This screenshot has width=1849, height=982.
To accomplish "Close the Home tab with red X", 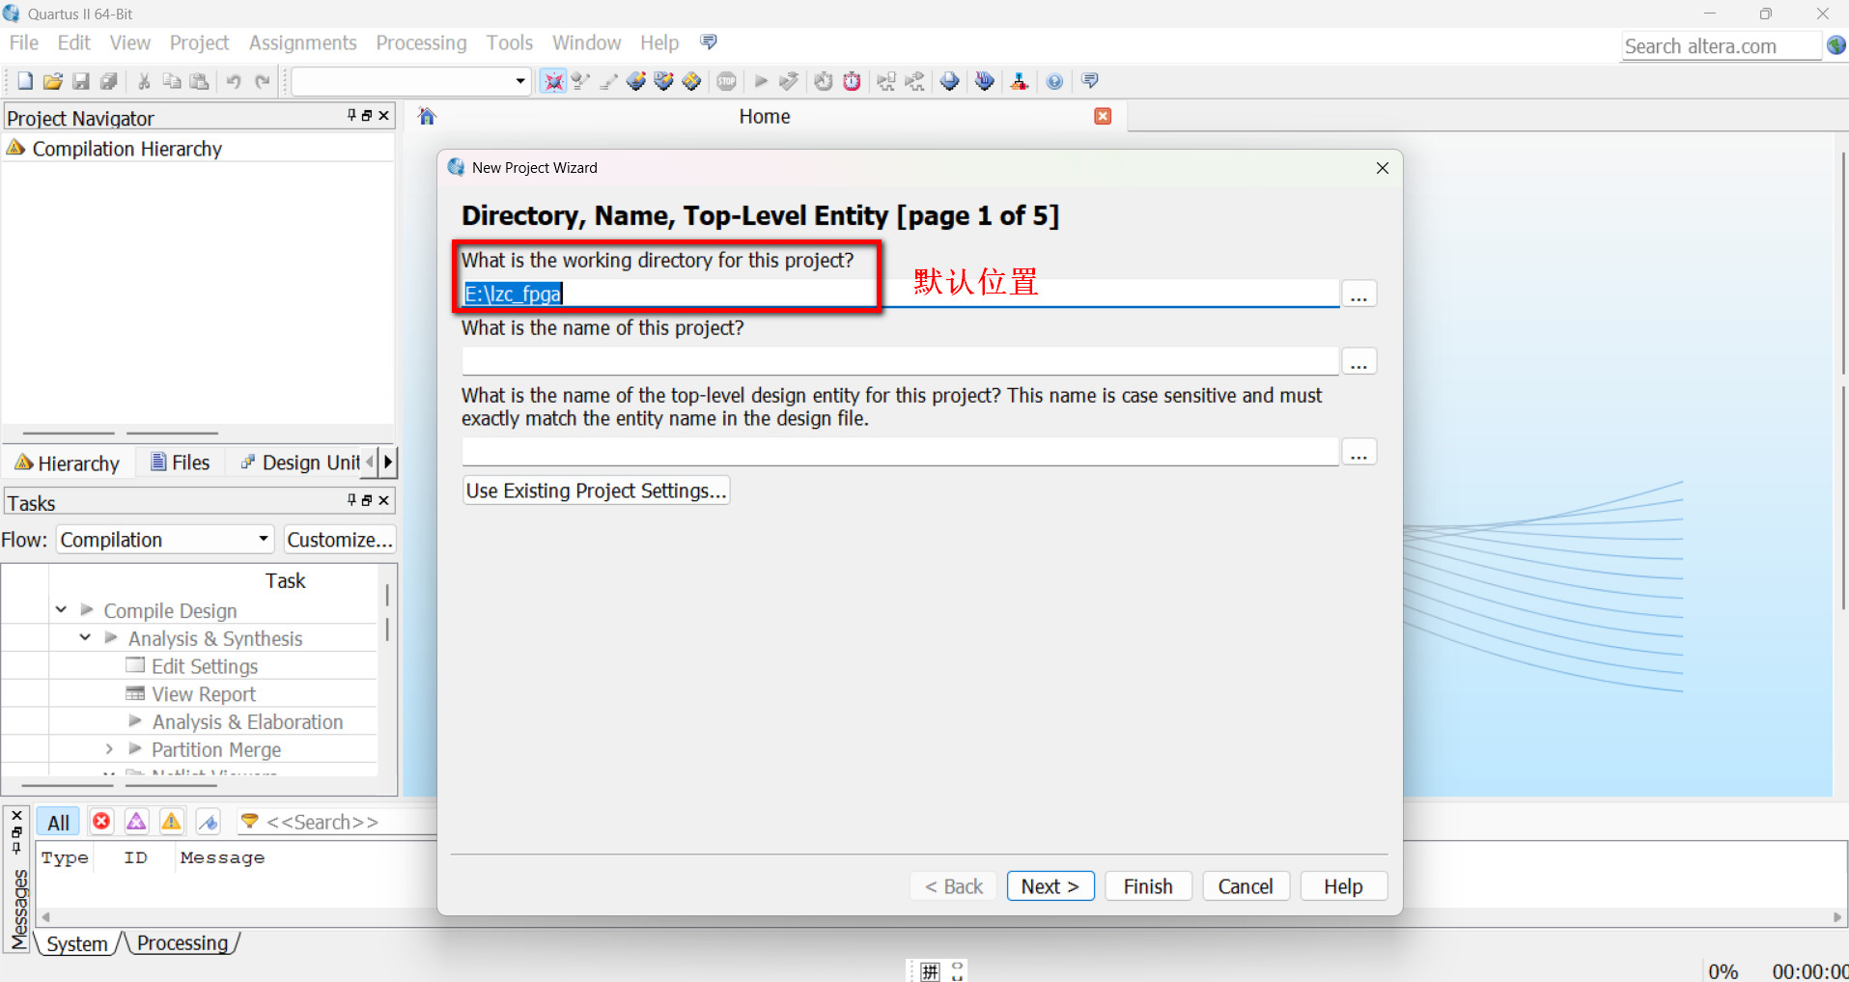I will [1103, 116].
